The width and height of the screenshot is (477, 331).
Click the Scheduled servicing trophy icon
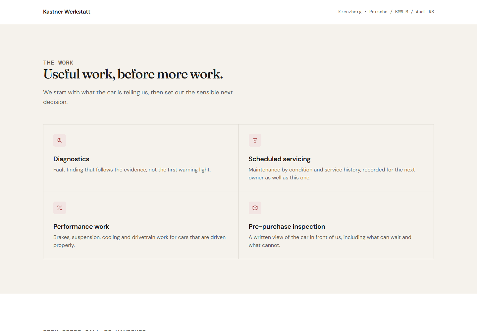(255, 140)
